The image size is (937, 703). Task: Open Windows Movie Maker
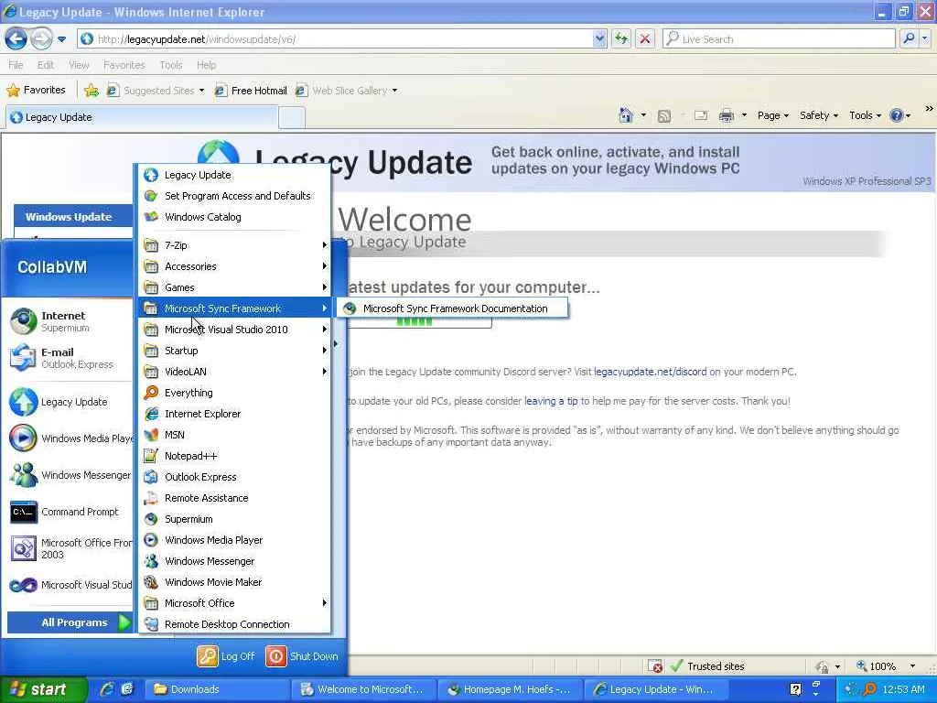[234, 582]
